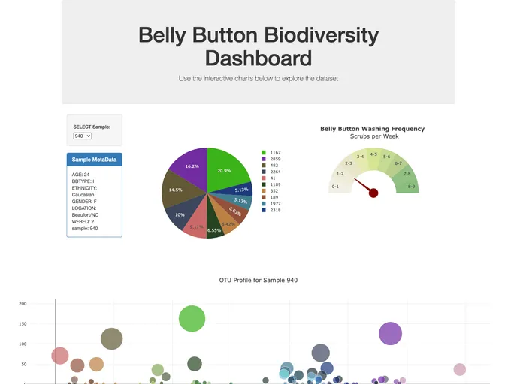Click legend color swatch for 2318

pyautogui.click(x=263, y=210)
